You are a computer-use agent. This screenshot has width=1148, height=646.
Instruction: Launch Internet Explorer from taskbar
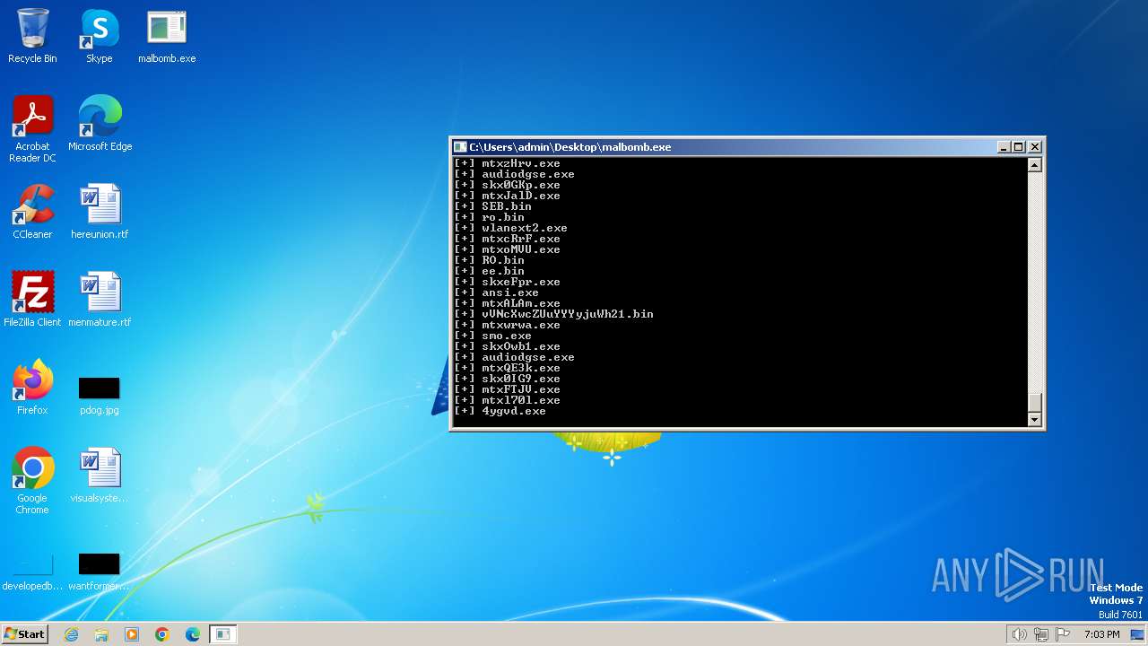coord(72,634)
